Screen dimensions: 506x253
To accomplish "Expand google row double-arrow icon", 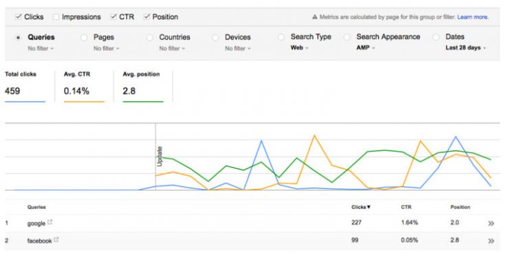I will [x=491, y=223].
